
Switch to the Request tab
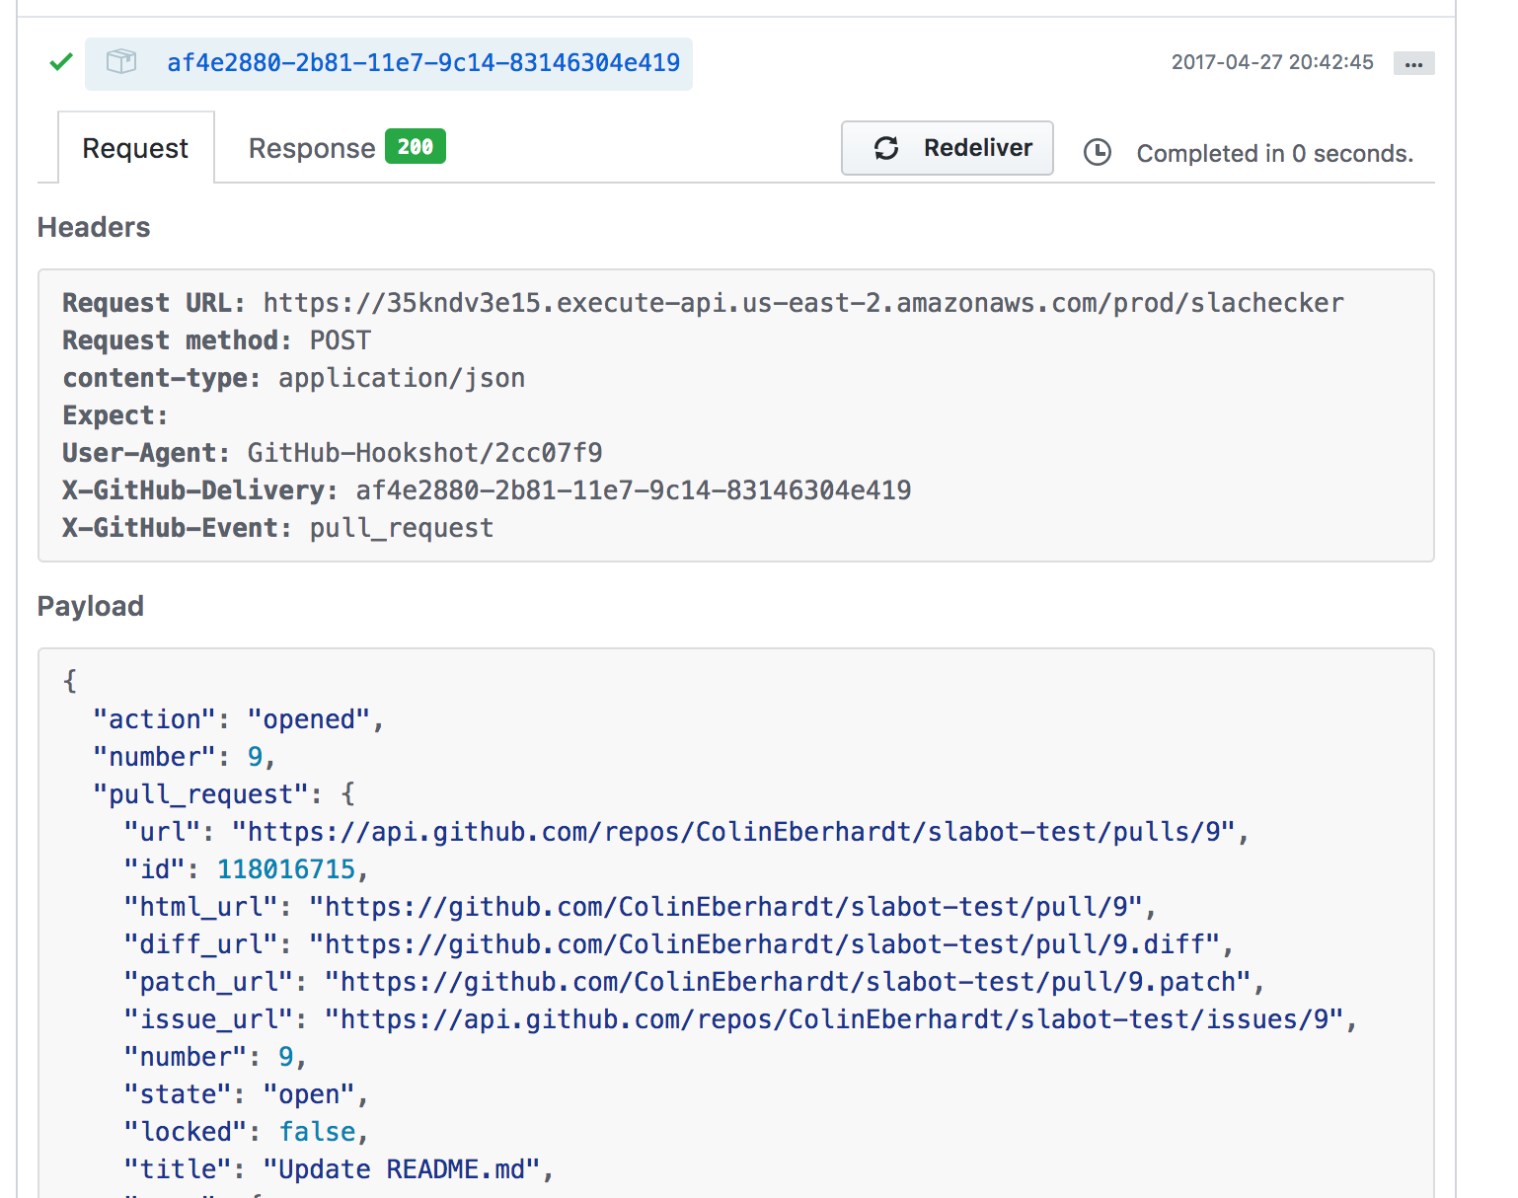click(x=135, y=148)
